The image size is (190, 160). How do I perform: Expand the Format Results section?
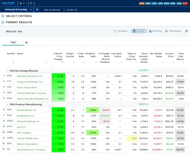click(3, 22)
